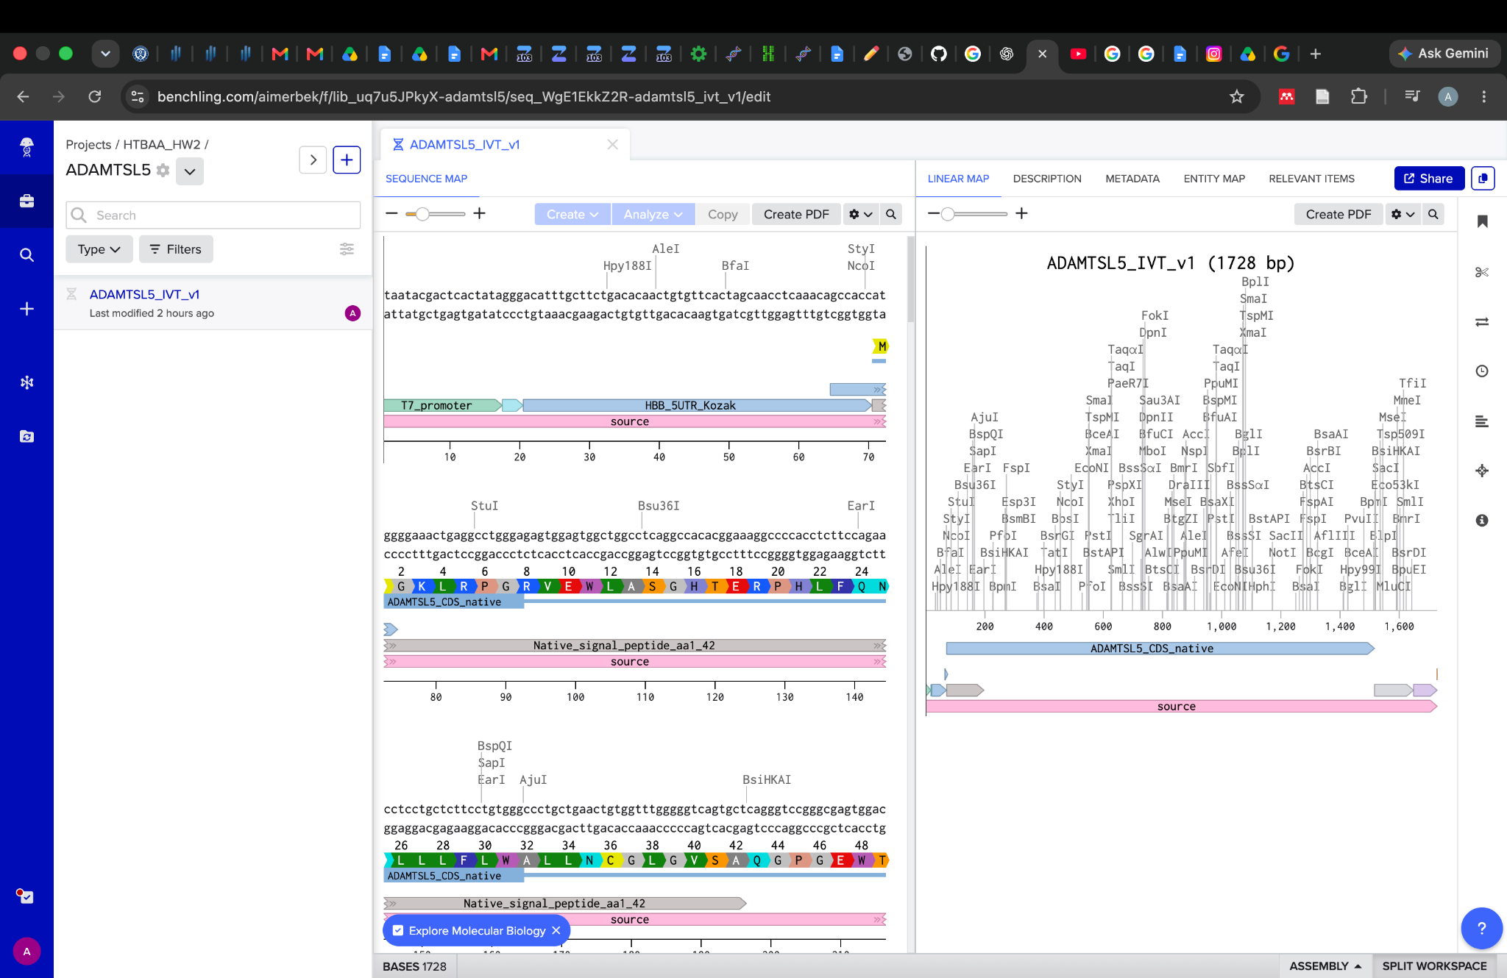Zoom out linear map with minus icon
The height and width of the screenshot is (978, 1507).
click(933, 213)
